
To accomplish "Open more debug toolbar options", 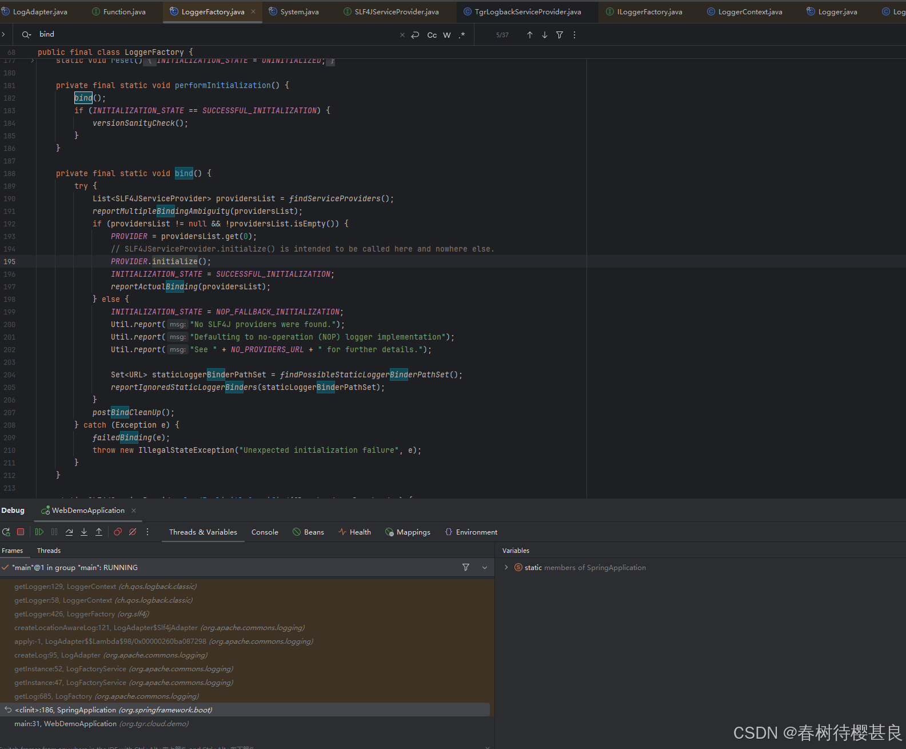I will pos(147,532).
